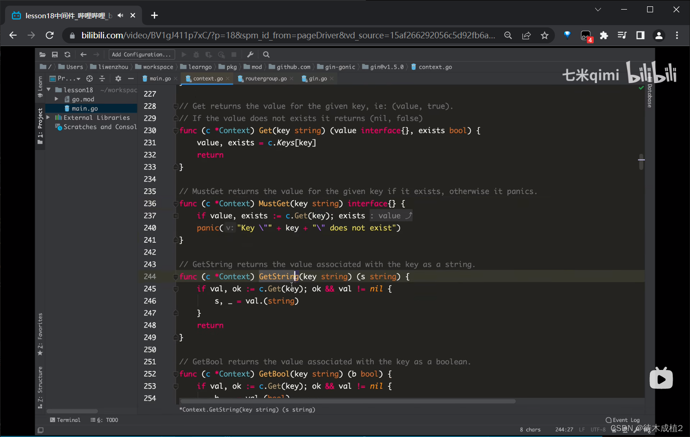Click the Open folder icon in IDE toolbar
Image resolution: width=690 pixels, height=437 pixels.
tap(42, 55)
